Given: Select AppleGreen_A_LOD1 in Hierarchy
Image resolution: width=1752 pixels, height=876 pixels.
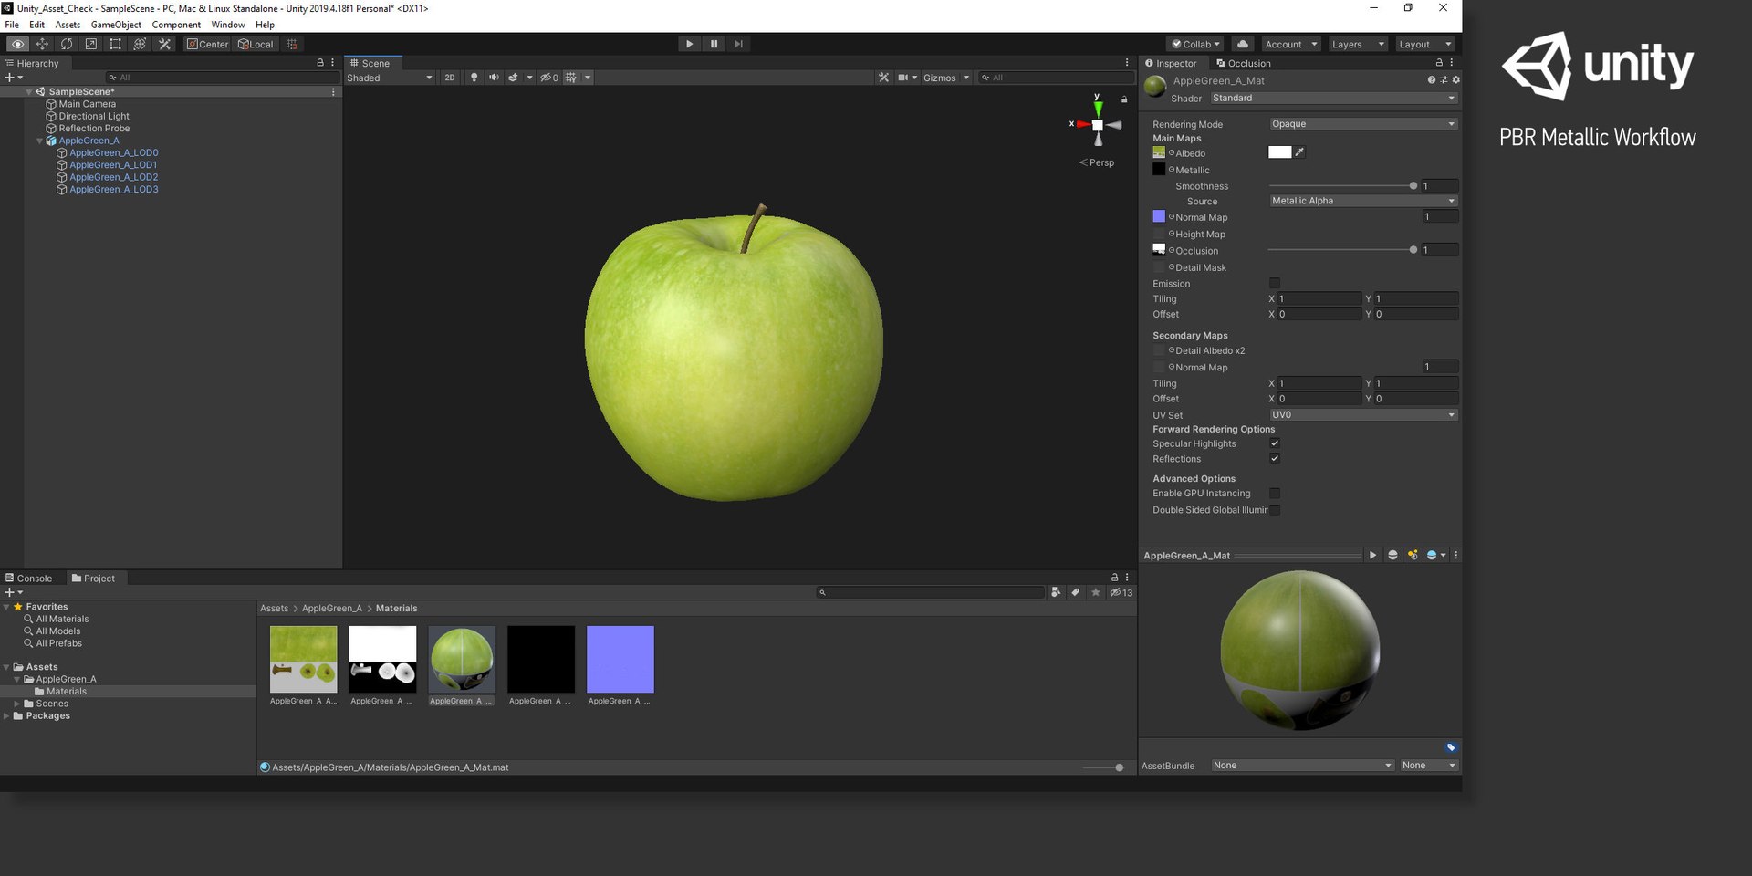Looking at the screenshot, I should point(113,165).
